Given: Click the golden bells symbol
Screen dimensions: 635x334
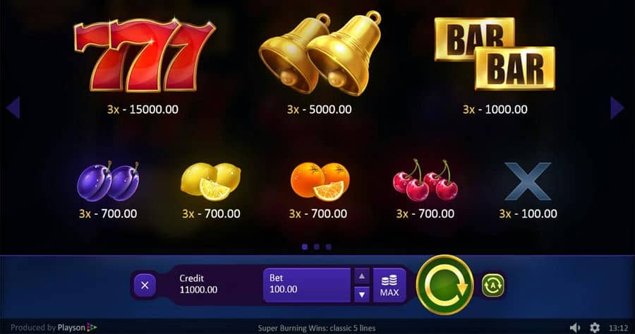Looking at the screenshot, I should tap(320, 54).
